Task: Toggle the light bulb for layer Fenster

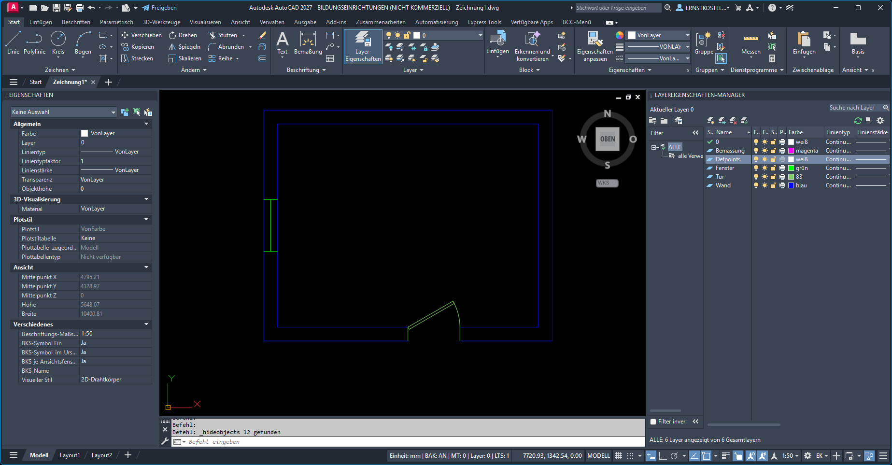Action: tap(756, 168)
